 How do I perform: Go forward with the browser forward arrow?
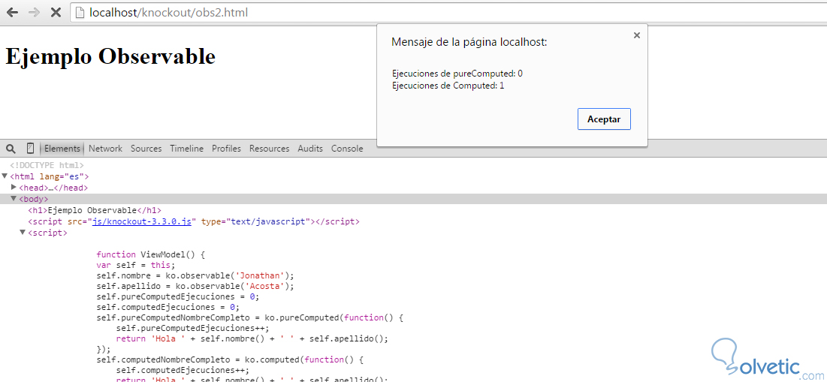(x=34, y=14)
